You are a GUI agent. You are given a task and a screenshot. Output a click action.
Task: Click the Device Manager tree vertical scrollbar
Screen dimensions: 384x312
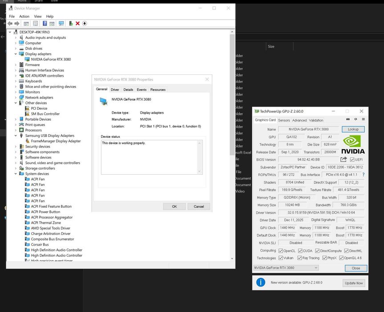coord(232,94)
